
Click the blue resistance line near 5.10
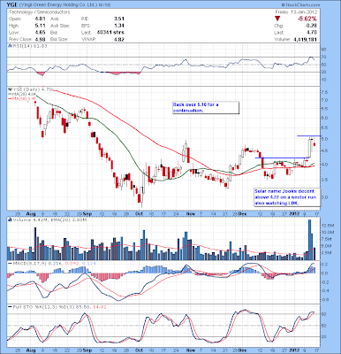309,135
